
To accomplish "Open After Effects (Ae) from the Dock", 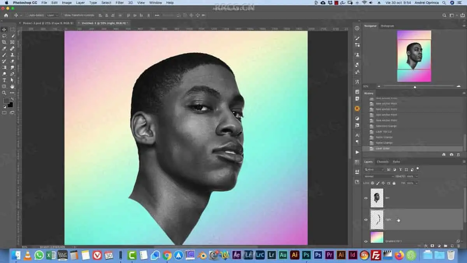I will point(237,255).
